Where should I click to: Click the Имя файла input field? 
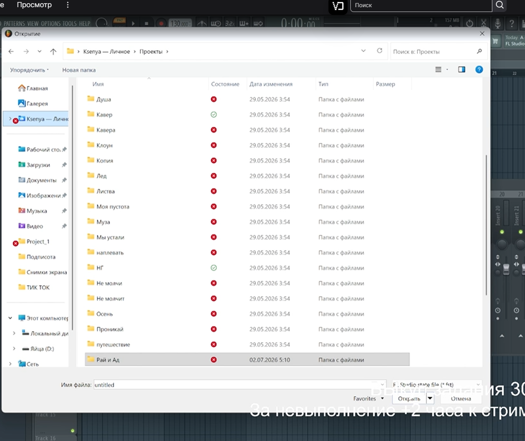coord(240,385)
